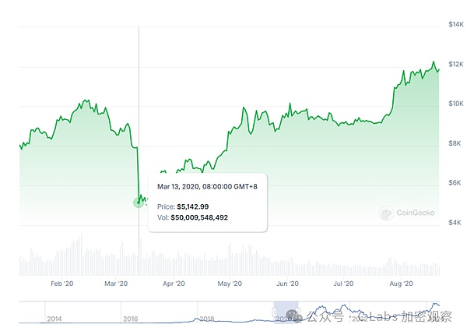Screen dimensions: 467x335
Task: Click the May '20 x-axis label
Action: click(230, 285)
